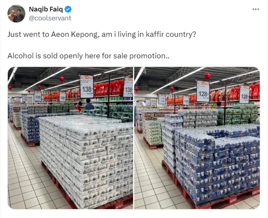This screenshot has width=268, height=218.
Task: Open the @coolservant handle link
Action: pyautogui.click(x=50, y=18)
